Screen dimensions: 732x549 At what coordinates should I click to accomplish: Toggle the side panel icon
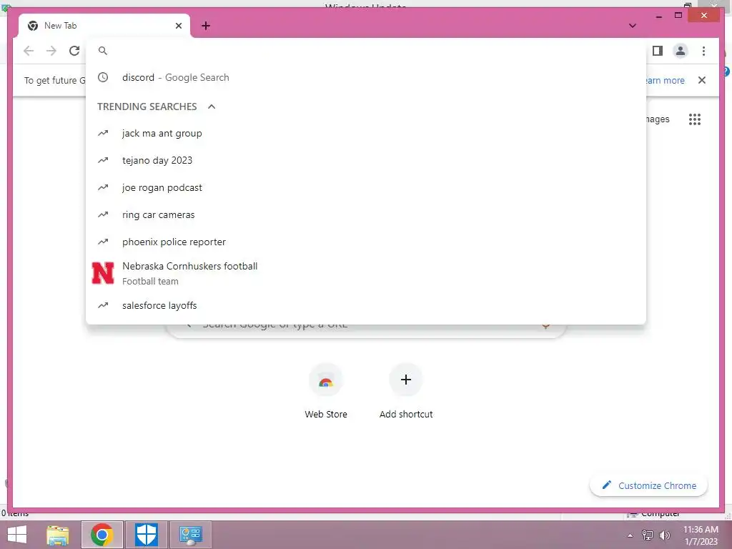point(658,51)
